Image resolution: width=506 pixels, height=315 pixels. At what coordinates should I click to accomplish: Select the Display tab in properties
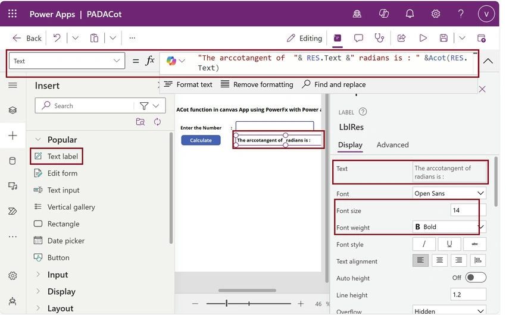point(350,145)
